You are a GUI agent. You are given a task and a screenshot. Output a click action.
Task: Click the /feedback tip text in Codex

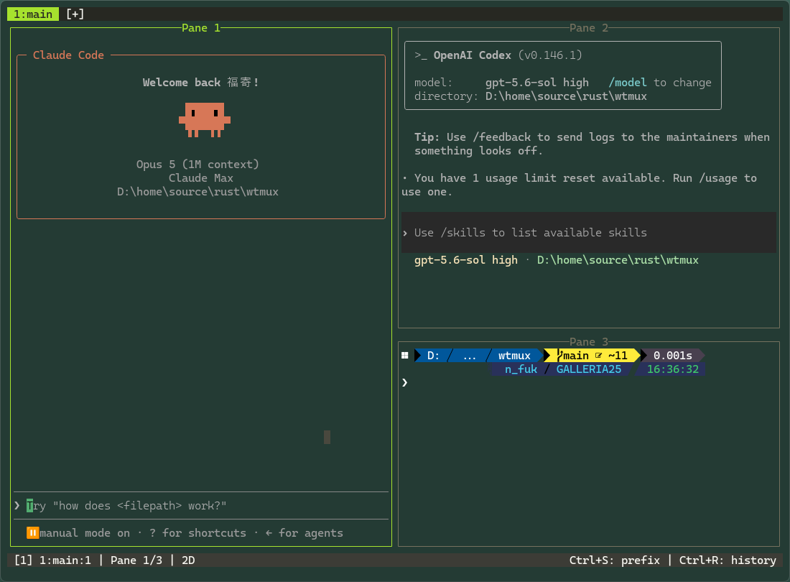click(501, 137)
